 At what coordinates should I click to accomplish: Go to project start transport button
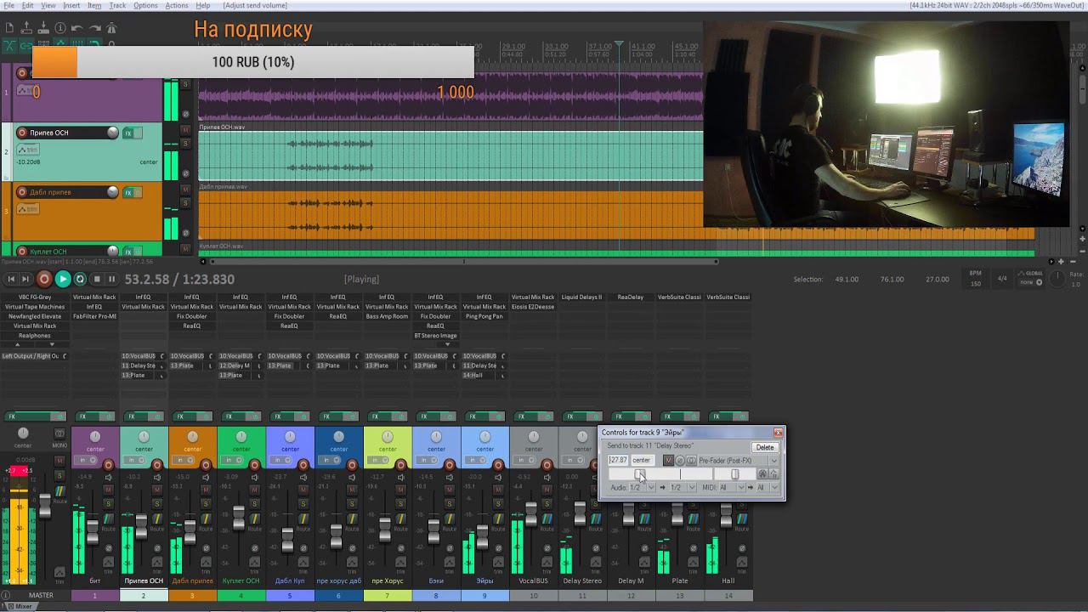[11, 279]
